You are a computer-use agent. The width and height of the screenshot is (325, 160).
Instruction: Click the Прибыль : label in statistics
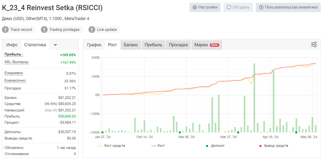[14, 54]
